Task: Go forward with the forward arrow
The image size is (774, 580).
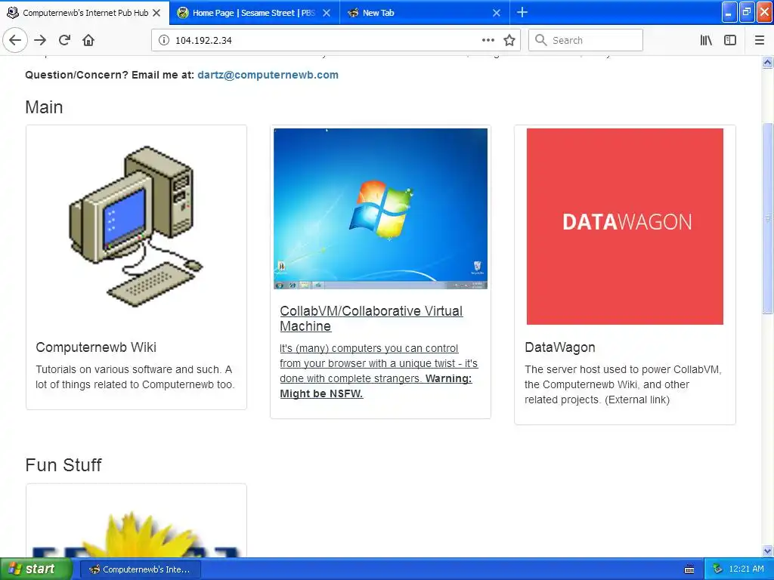Action: click(x=40, y=40)
